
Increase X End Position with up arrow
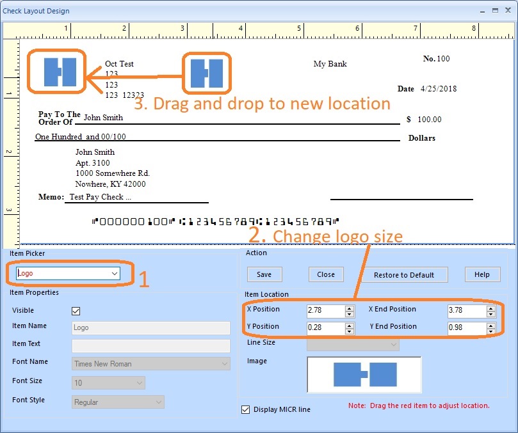pyautogui.click(x=490, y=308)
